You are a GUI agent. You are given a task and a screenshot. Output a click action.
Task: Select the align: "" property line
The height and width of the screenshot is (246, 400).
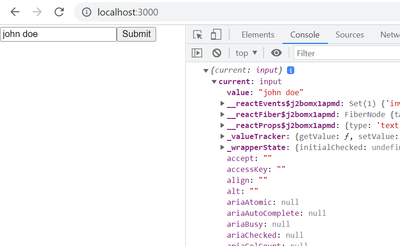(247, 180)
